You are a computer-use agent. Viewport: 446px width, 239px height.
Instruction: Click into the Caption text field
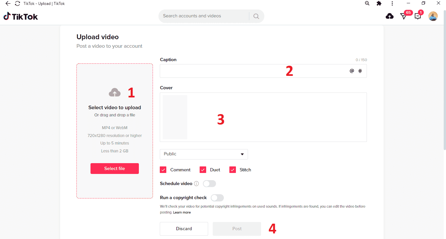[x=263, y=71]
